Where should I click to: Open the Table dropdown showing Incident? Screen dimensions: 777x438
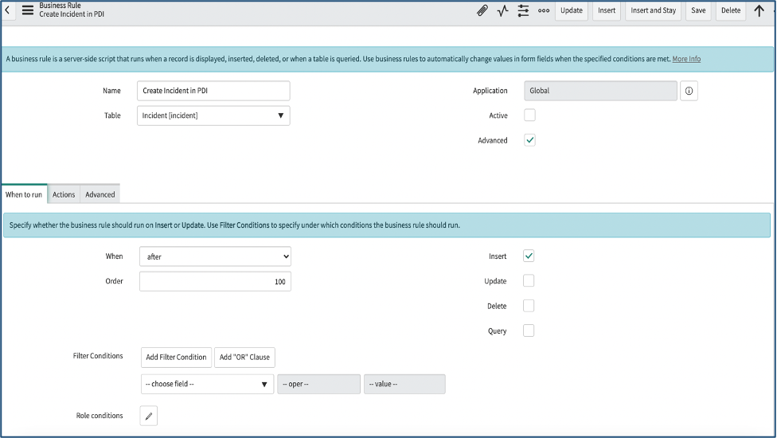pos(214,115)
